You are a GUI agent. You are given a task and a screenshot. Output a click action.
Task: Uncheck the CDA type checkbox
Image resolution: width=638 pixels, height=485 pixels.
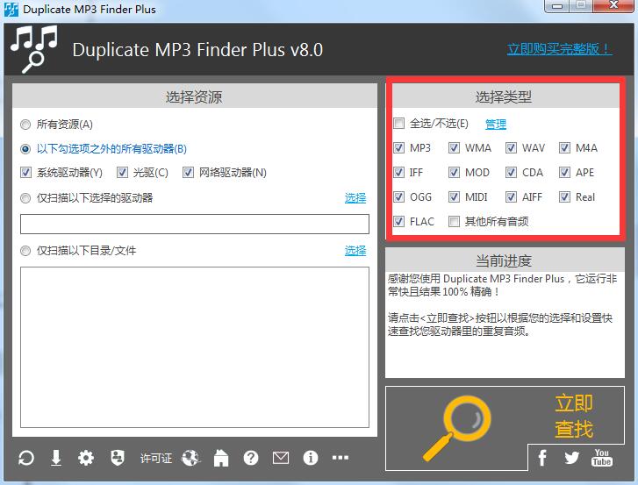511,173
